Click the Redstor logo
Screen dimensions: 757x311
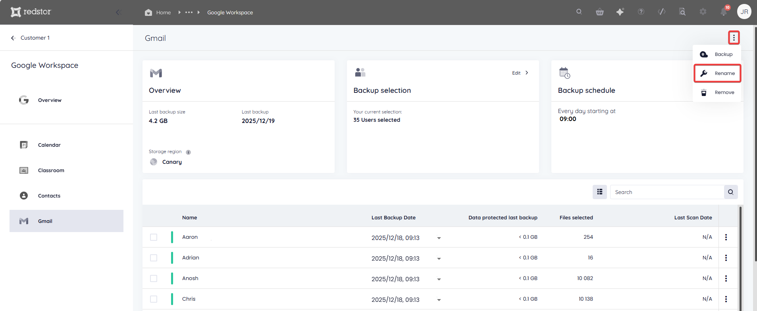pos(31,12)
